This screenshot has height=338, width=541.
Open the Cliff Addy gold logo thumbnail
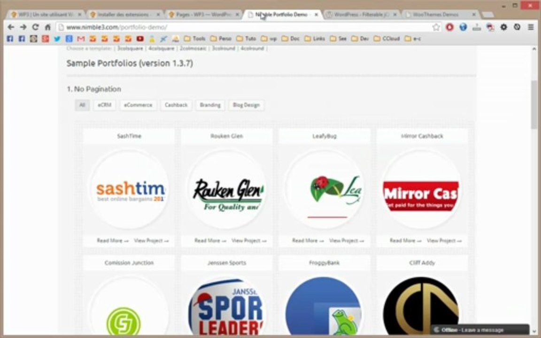tap(422, 306)
